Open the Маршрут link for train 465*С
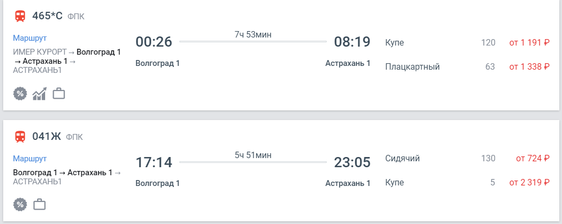This screenshot has height=224, width=562. pos(30,38)
